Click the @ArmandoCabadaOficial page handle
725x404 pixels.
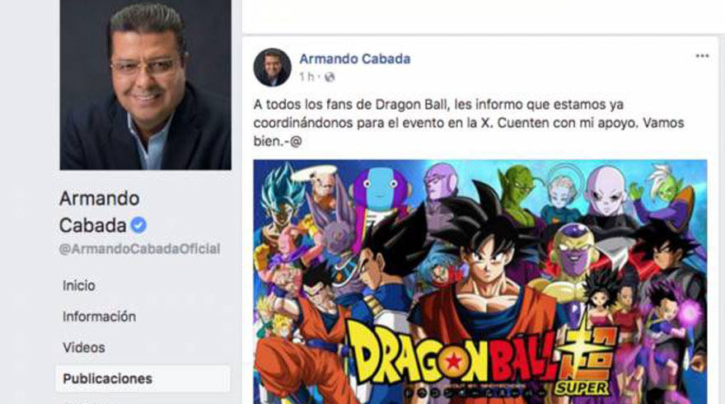click(x=139, y=249)
